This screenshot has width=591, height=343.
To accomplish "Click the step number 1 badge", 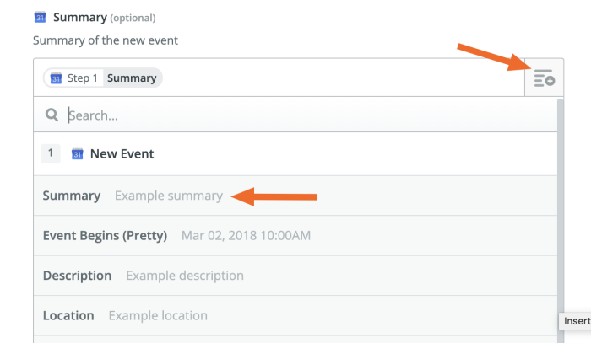I will pos(51,153).
